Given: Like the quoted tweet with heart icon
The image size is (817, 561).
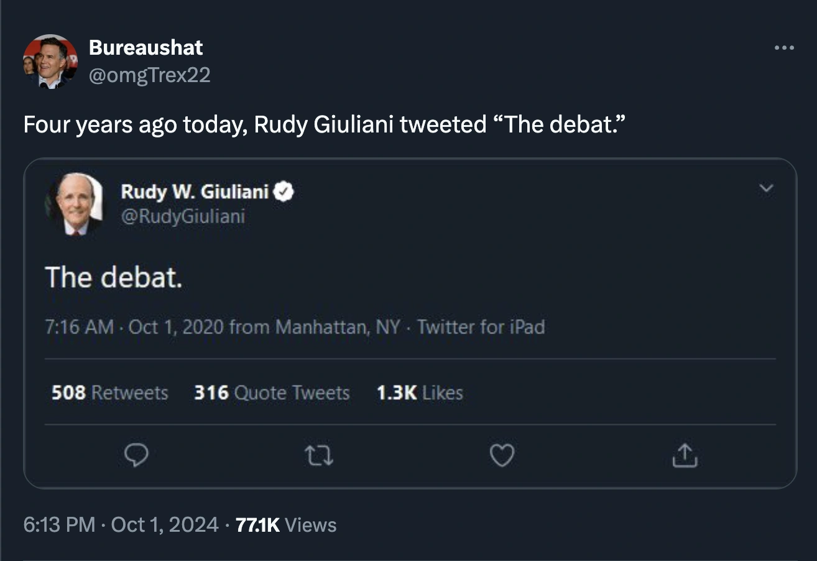Looking at the screenshot, I should (502, 457).
